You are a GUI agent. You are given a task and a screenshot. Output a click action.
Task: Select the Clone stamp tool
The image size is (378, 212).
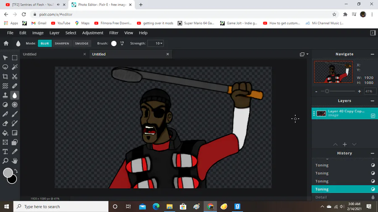[x=5, y=95]
